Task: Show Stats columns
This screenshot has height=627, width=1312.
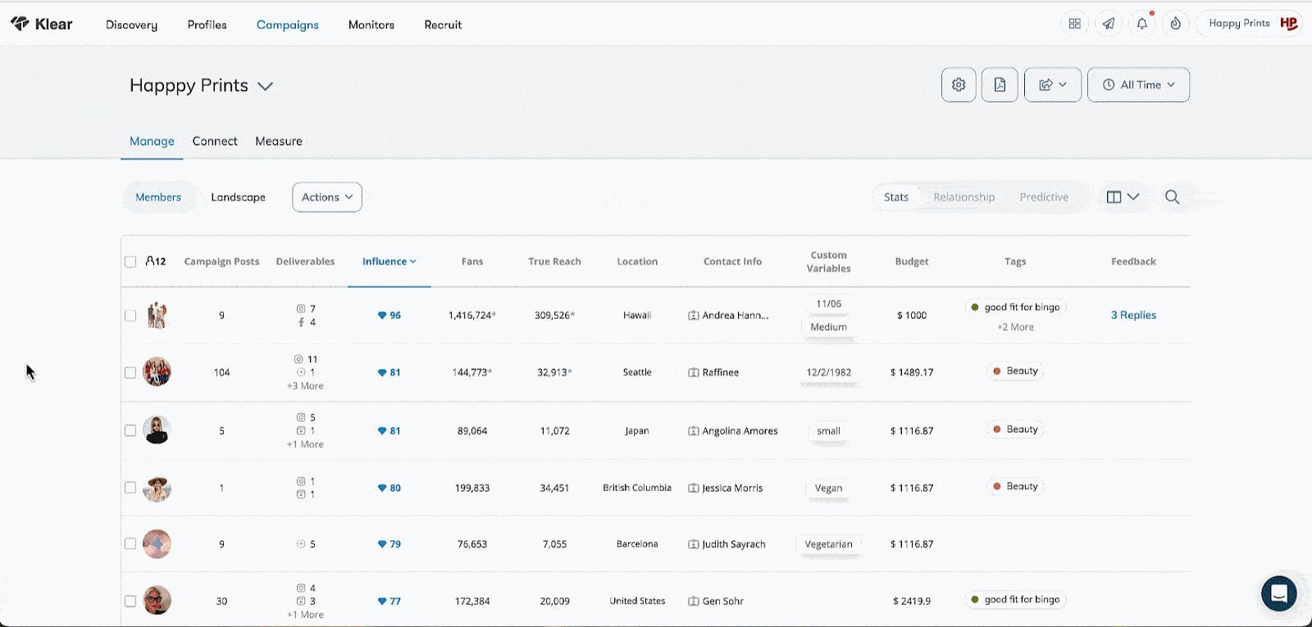Action: 895,197
